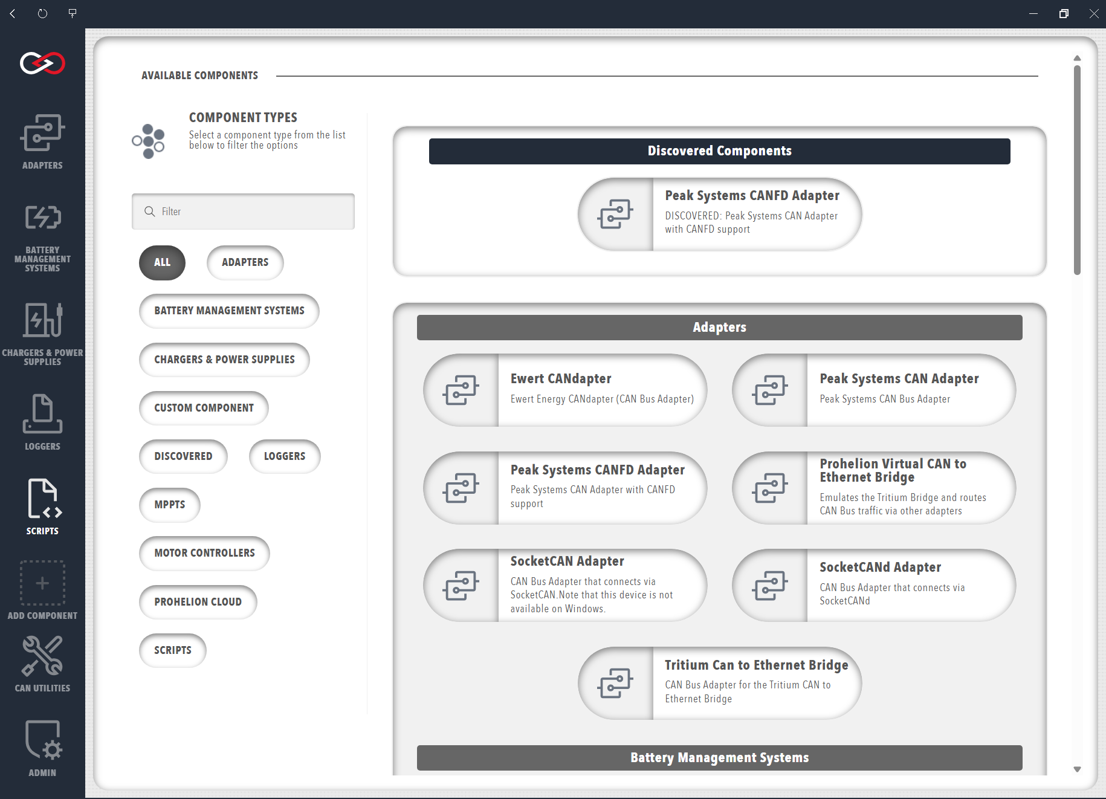Viewport: 1106px width, 799px height.
Task: Click the scroll down arrow
Action: pyautogui.click(x=1077, y=769)
